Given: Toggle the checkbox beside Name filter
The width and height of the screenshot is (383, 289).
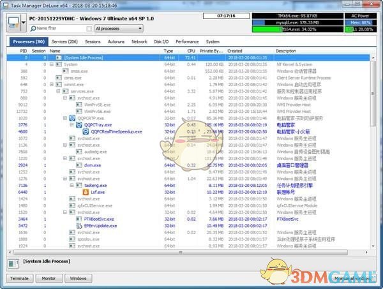Looking at the screenshot, I should pyautogui.click(x=89, y=29).
